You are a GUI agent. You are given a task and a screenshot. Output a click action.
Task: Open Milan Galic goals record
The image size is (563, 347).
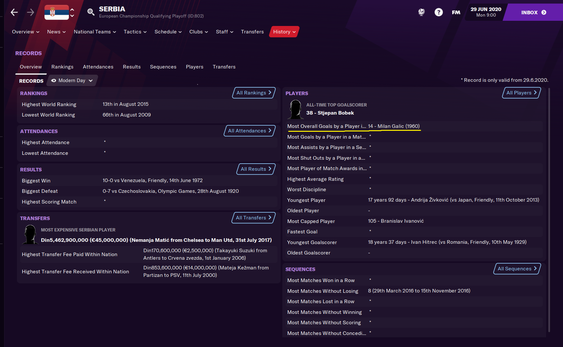tap(394, 126)
